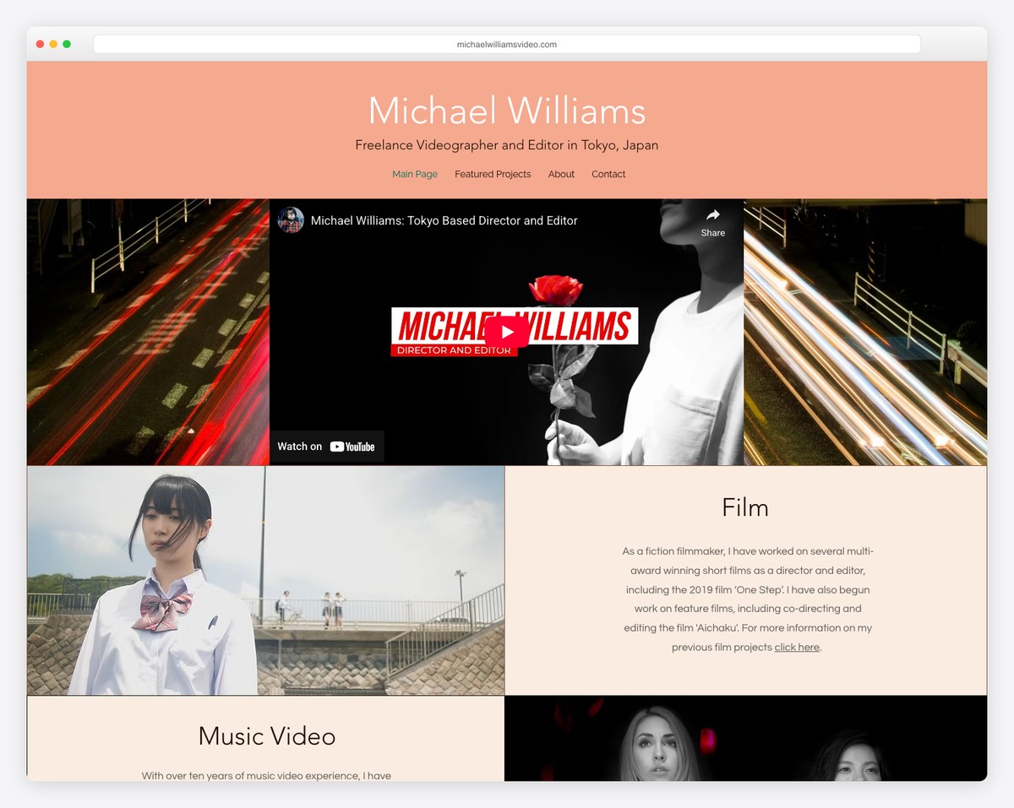Click the green zoom browser button
This screenshot has width=1014, height=808.
[66, 43]
